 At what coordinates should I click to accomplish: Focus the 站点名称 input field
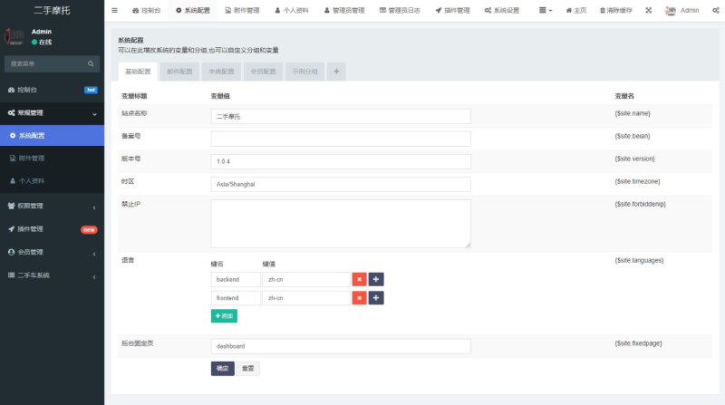click(x=341, y=116)
